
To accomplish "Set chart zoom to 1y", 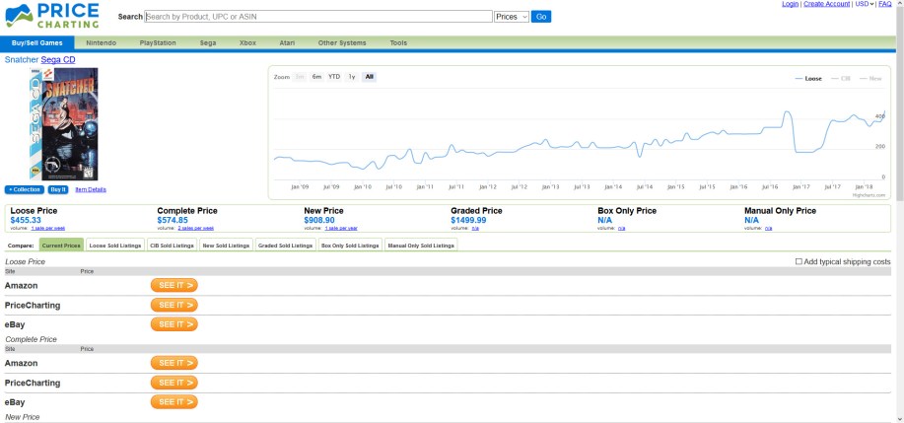I will pyautogui.click(x=352, y=77).
